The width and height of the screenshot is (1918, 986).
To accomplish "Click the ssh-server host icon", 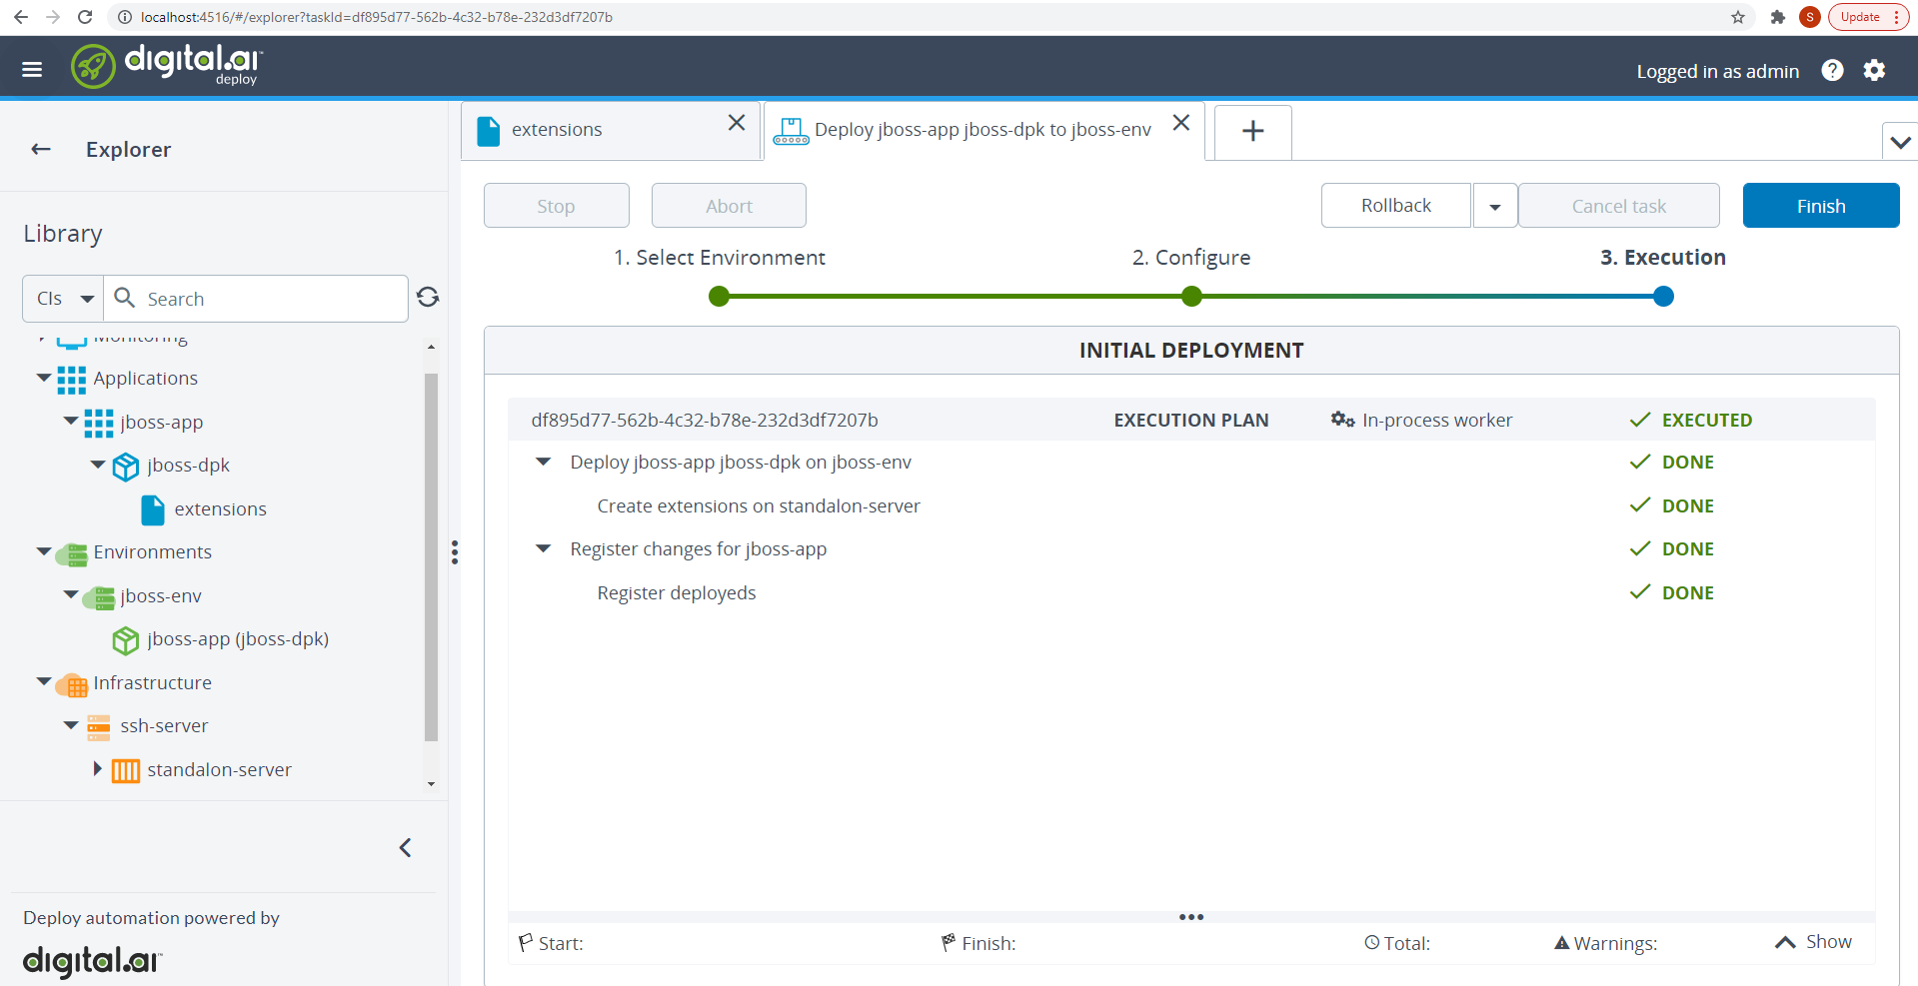I will point(98,727).
